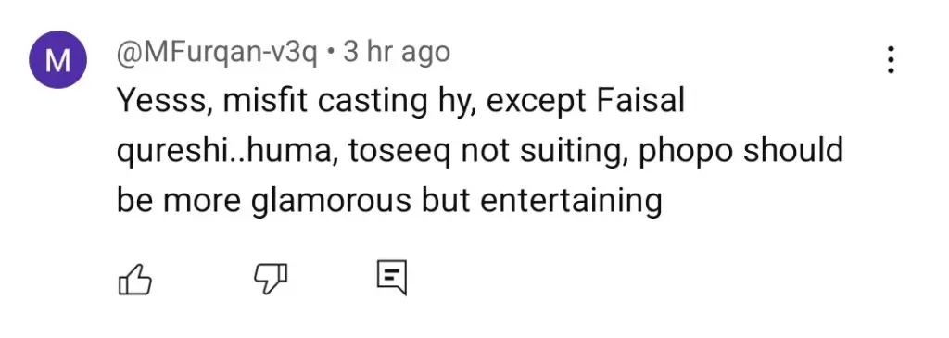
Task: Open the purple M profile avatar
Action: point(58,60)
